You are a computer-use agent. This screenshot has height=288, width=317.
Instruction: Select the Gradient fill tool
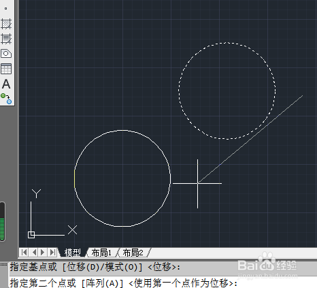[6, 39]
